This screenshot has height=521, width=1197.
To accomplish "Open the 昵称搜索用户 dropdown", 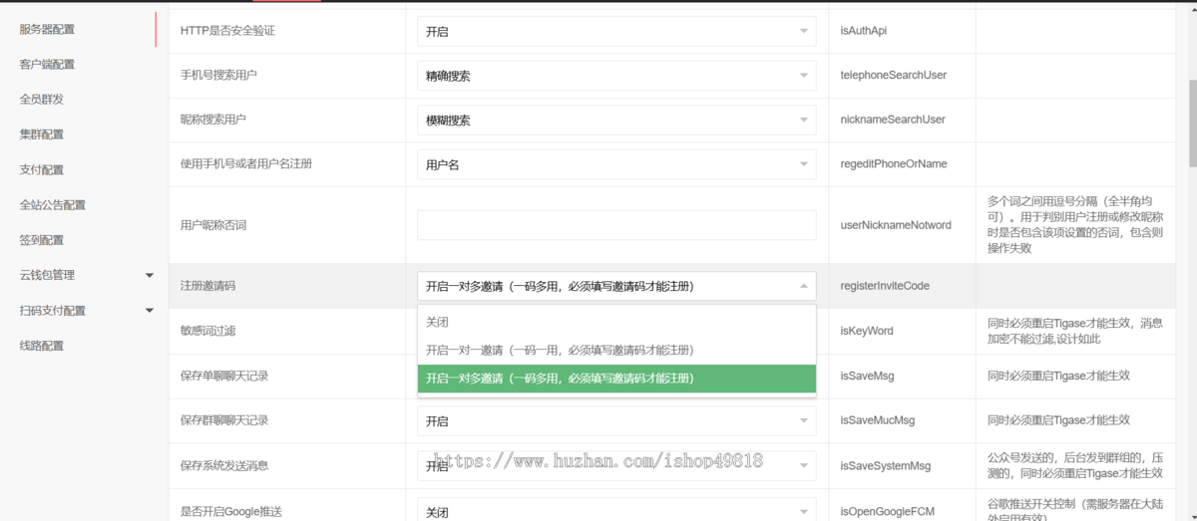I will (x=616, y=121).
